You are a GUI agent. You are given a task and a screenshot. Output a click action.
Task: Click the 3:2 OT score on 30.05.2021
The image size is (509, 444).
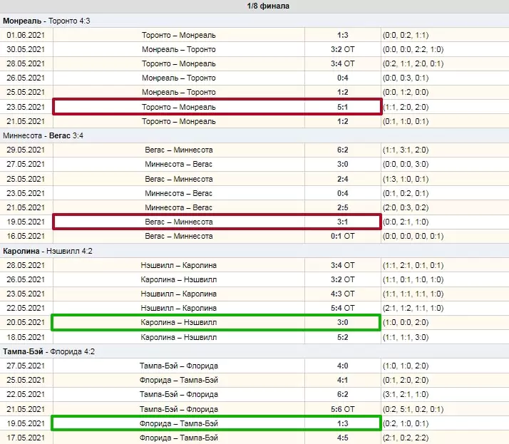click(342, 49)
